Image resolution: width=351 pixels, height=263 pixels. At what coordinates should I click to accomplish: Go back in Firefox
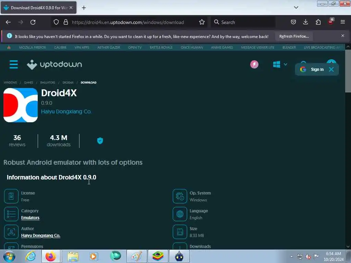tap(8, 22)
